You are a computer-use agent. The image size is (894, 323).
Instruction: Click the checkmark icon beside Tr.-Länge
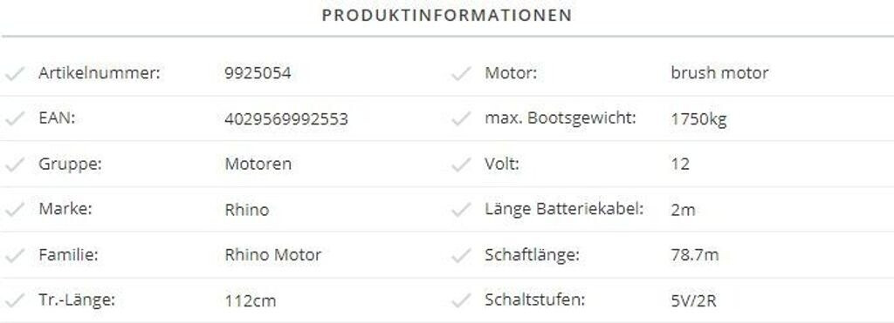coord(16,300)
